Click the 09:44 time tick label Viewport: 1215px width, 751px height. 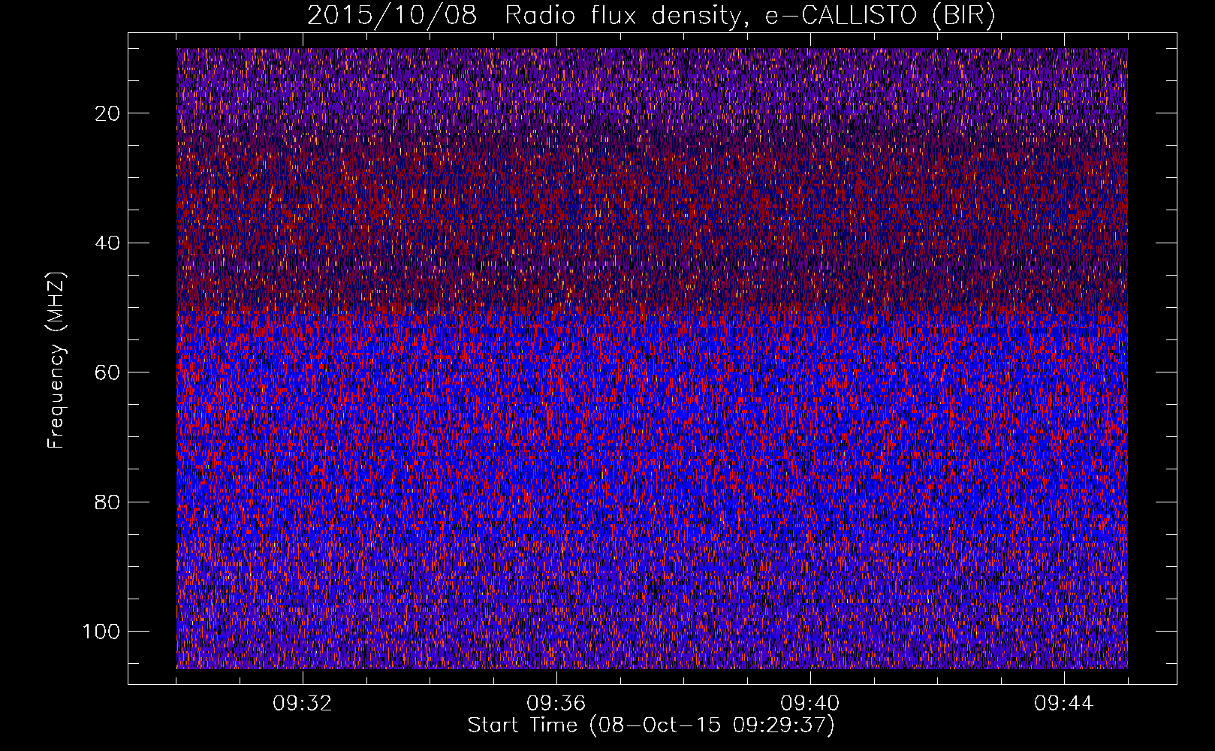pos(1064,704)
